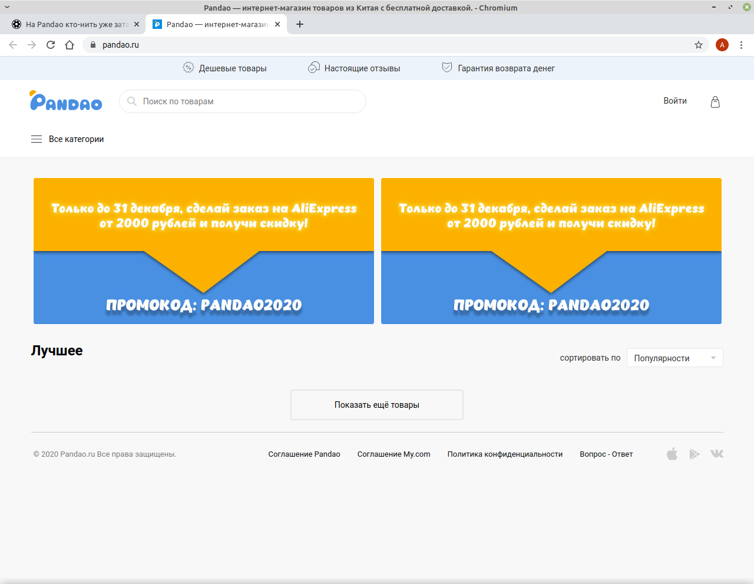The height and width of the screenshot is (584, 754).
Task: Maximize the Chromium window
Action: click(x=730, y=7)
